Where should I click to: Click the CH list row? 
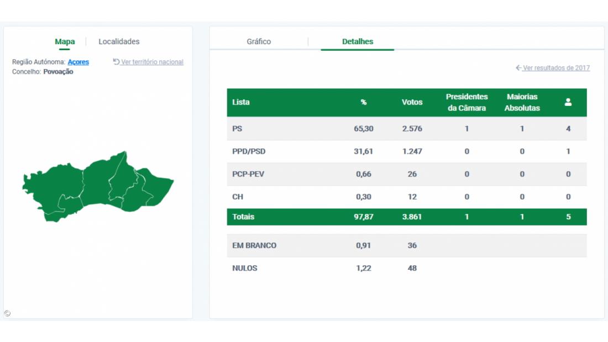406,197
